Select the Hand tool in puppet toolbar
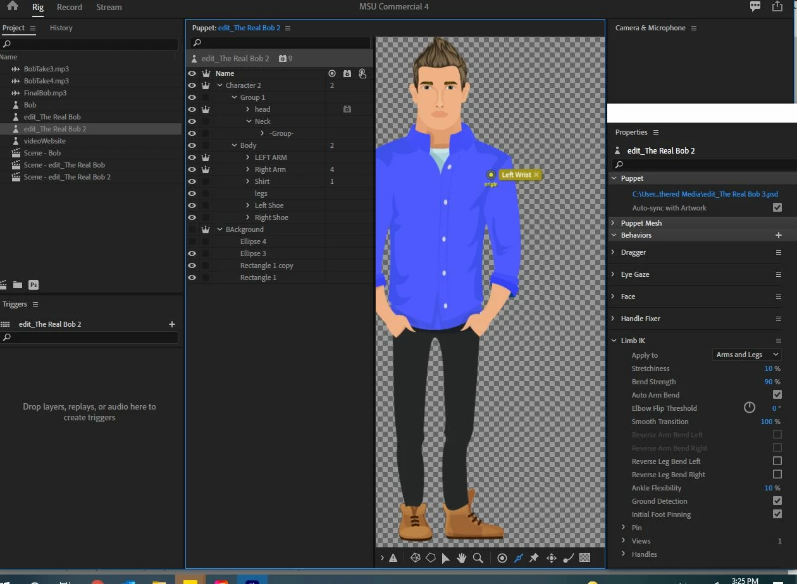The image size is (797, 584). (x=462, y=558)
